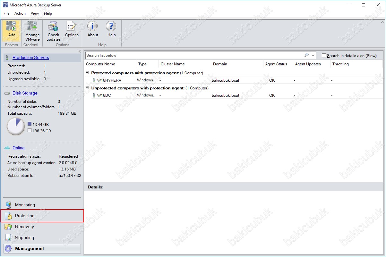
Task: Open the Help menu
Action: 48,13
